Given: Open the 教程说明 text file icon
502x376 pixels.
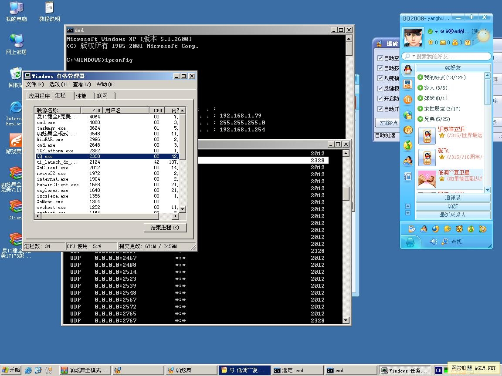Looking at the screenshot, I should [x=49, y=8].
